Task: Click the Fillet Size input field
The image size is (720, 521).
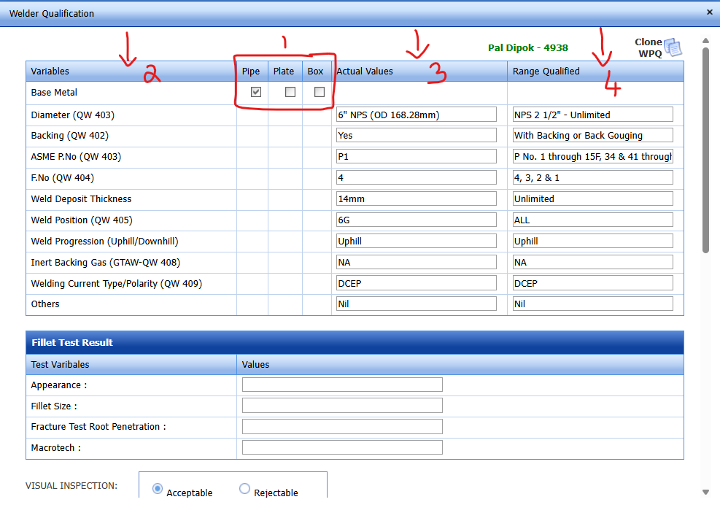Action: point(342,406)
